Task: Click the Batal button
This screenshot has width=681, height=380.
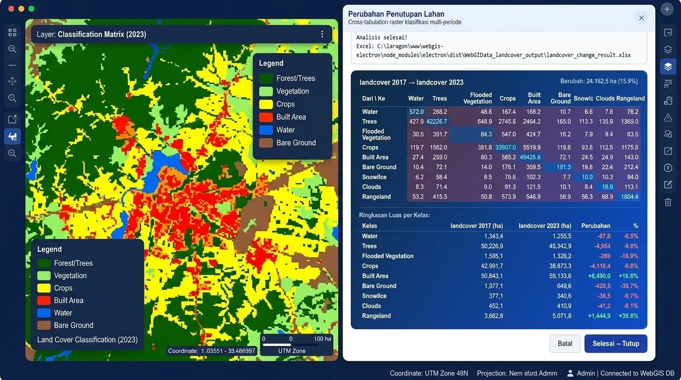Action: coord(565,344)
